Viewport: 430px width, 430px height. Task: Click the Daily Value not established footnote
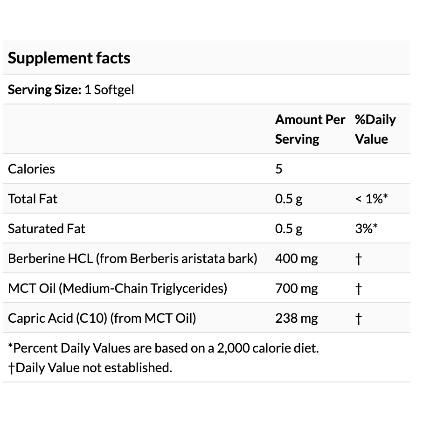tap(90, 368)
